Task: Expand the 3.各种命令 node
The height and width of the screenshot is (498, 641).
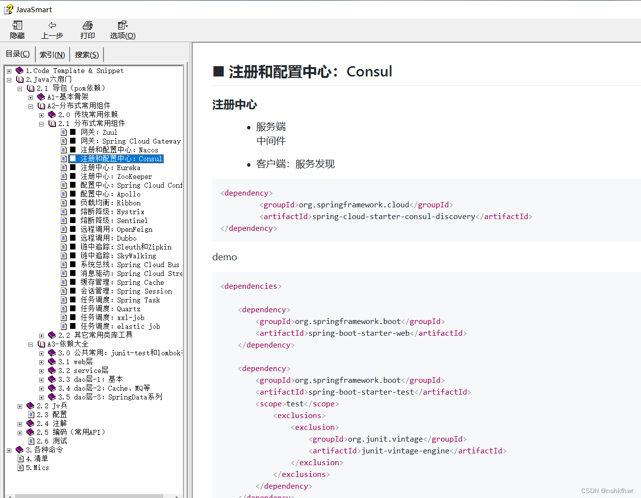Action: point(9,450)
